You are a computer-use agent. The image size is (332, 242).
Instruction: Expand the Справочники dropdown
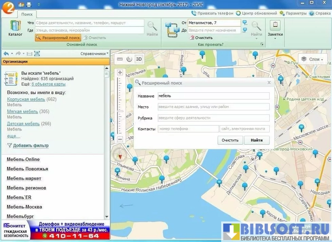point(94,54)
